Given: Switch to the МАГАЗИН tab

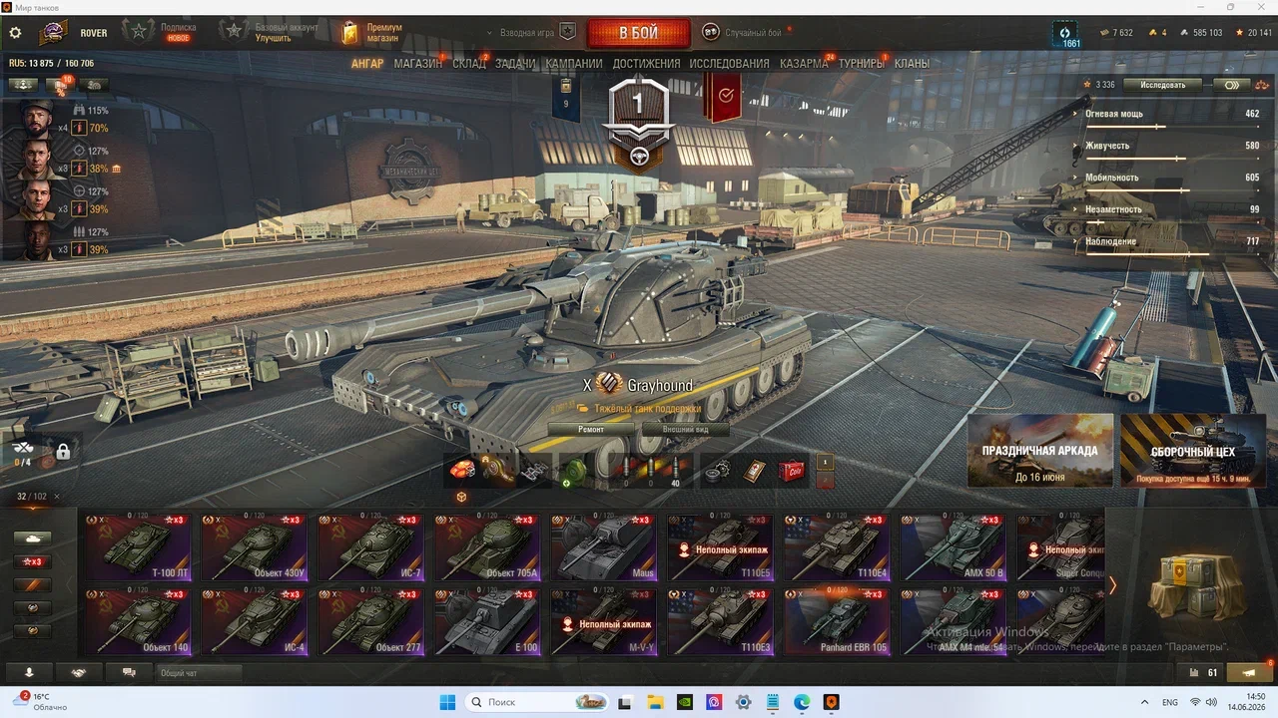Looking at the screenshot, I should point(417,63).
